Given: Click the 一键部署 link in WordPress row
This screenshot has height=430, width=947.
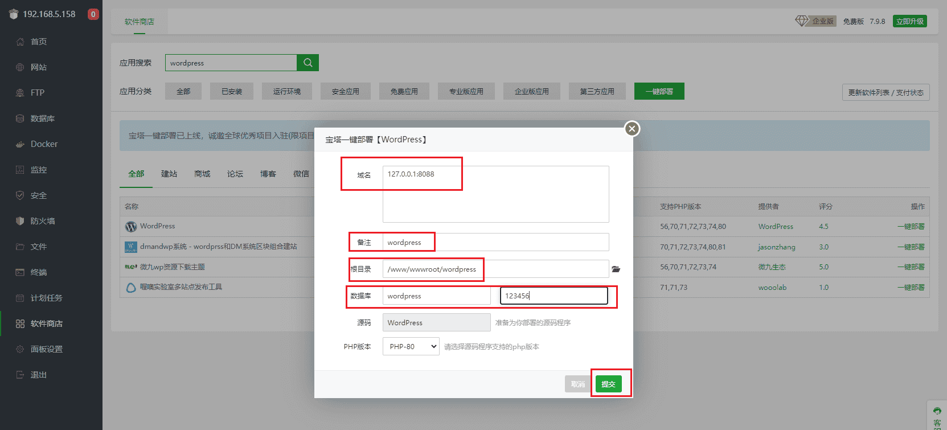Looking at the screenshot, I should pos(911,226).
